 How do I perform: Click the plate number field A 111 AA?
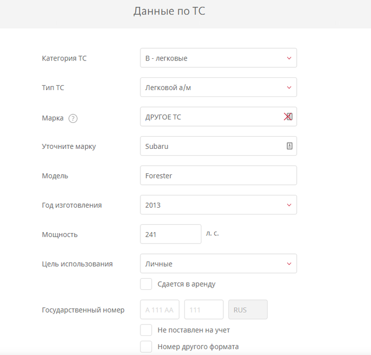160,310
